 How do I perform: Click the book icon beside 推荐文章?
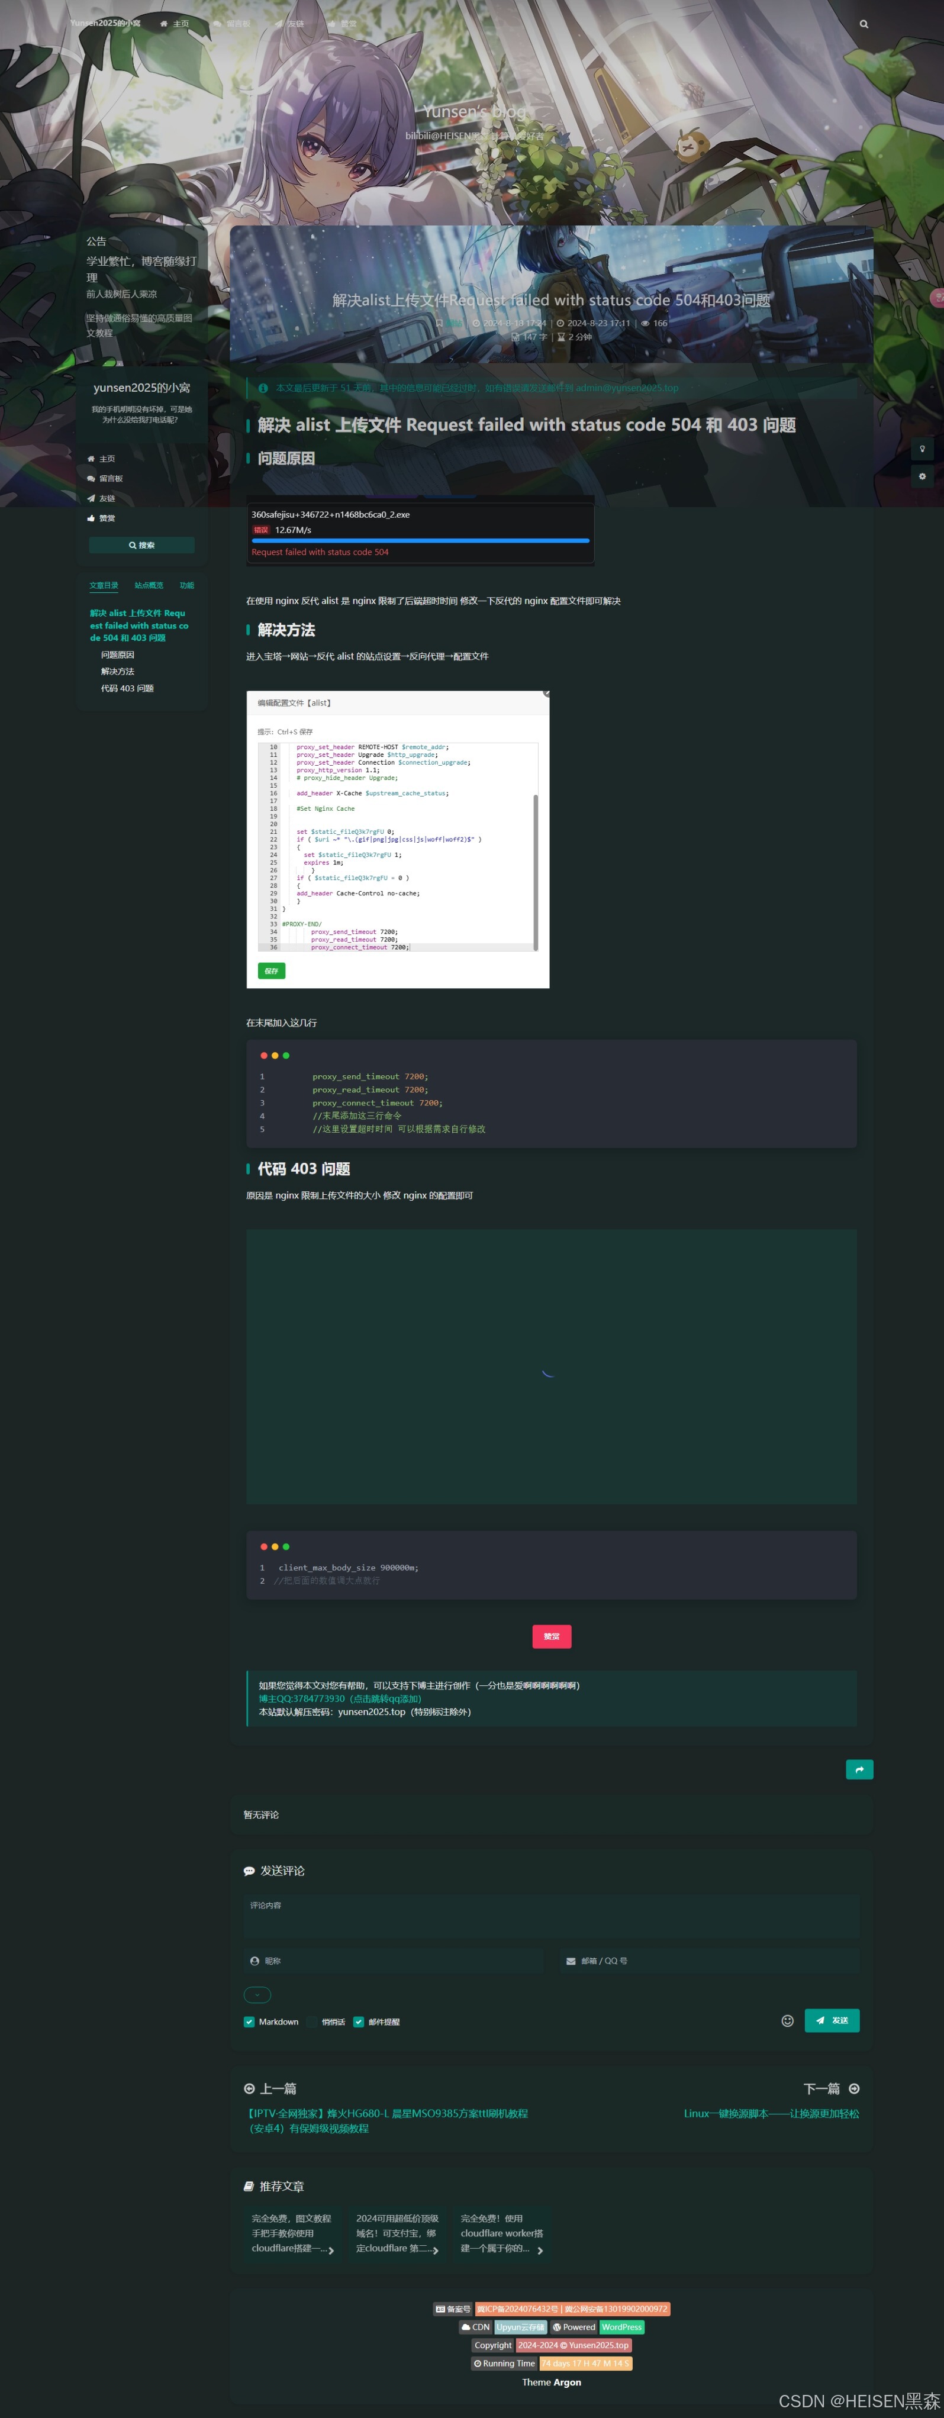tap(249, 2186)
